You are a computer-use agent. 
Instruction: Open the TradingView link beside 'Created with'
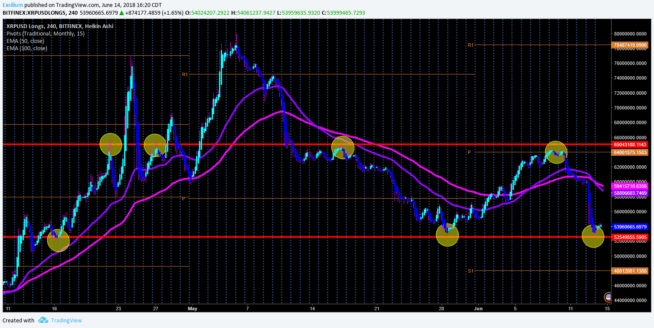pyautogui.click(x=66, y=321)
